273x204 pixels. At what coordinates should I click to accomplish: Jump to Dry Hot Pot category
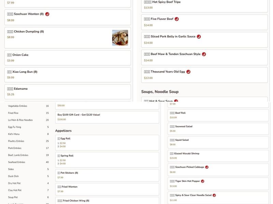pyautogui.click(x=15, y=183)
